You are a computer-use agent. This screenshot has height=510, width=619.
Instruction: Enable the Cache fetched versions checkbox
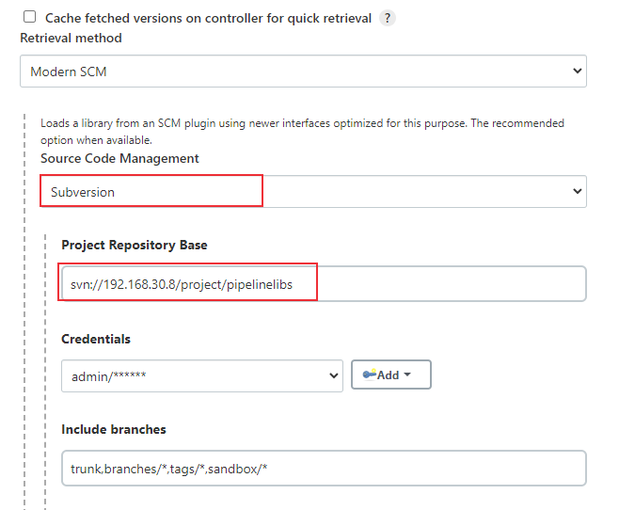(29, 17)
